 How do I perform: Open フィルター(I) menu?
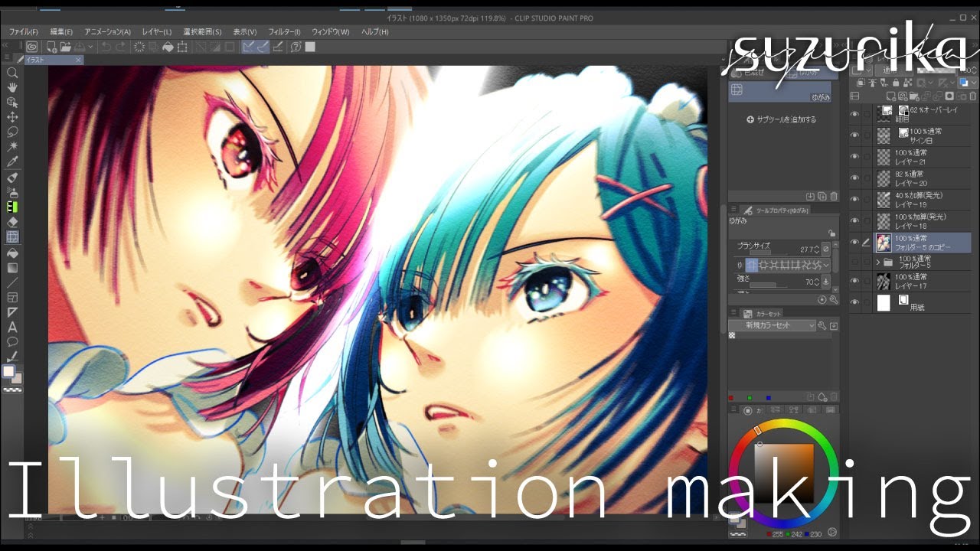[284, 32]
